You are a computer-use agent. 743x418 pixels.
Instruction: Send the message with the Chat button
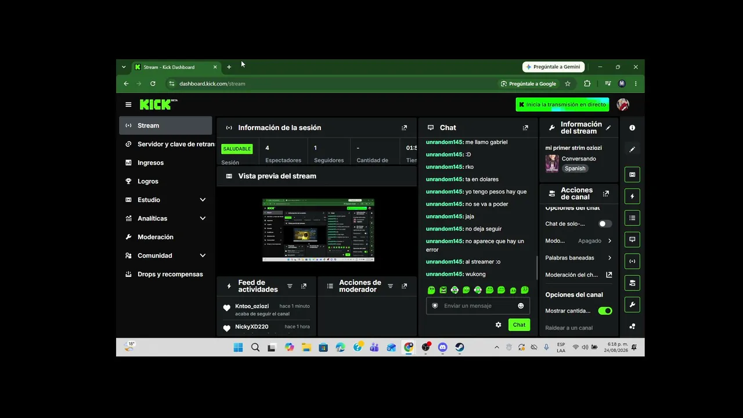pos(519,325)
